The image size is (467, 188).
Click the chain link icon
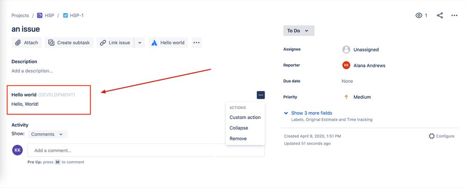click(103, 43)
